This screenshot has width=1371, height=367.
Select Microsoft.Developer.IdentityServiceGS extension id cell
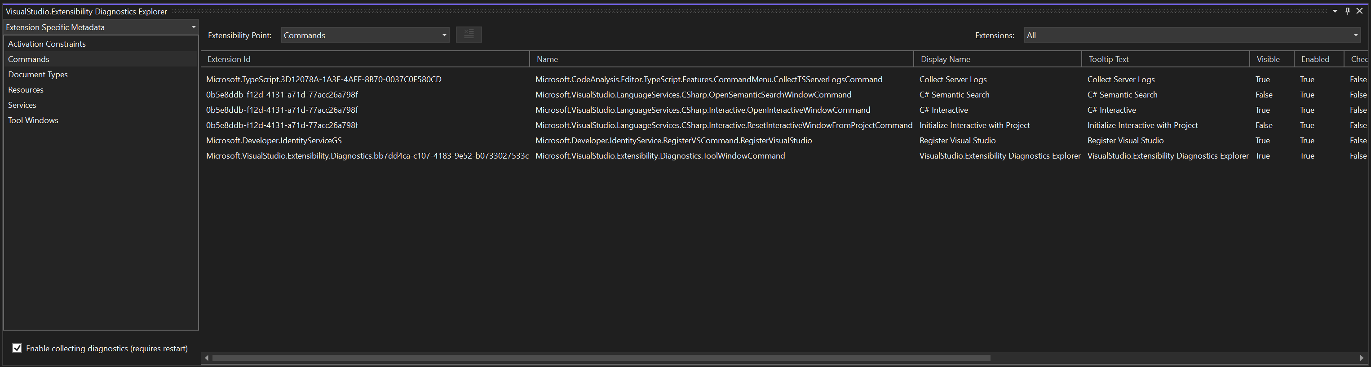274,141
